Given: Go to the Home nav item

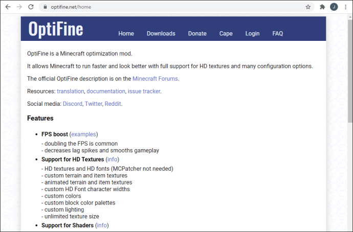Looking at the screenshot, I should tap(126, 34).
